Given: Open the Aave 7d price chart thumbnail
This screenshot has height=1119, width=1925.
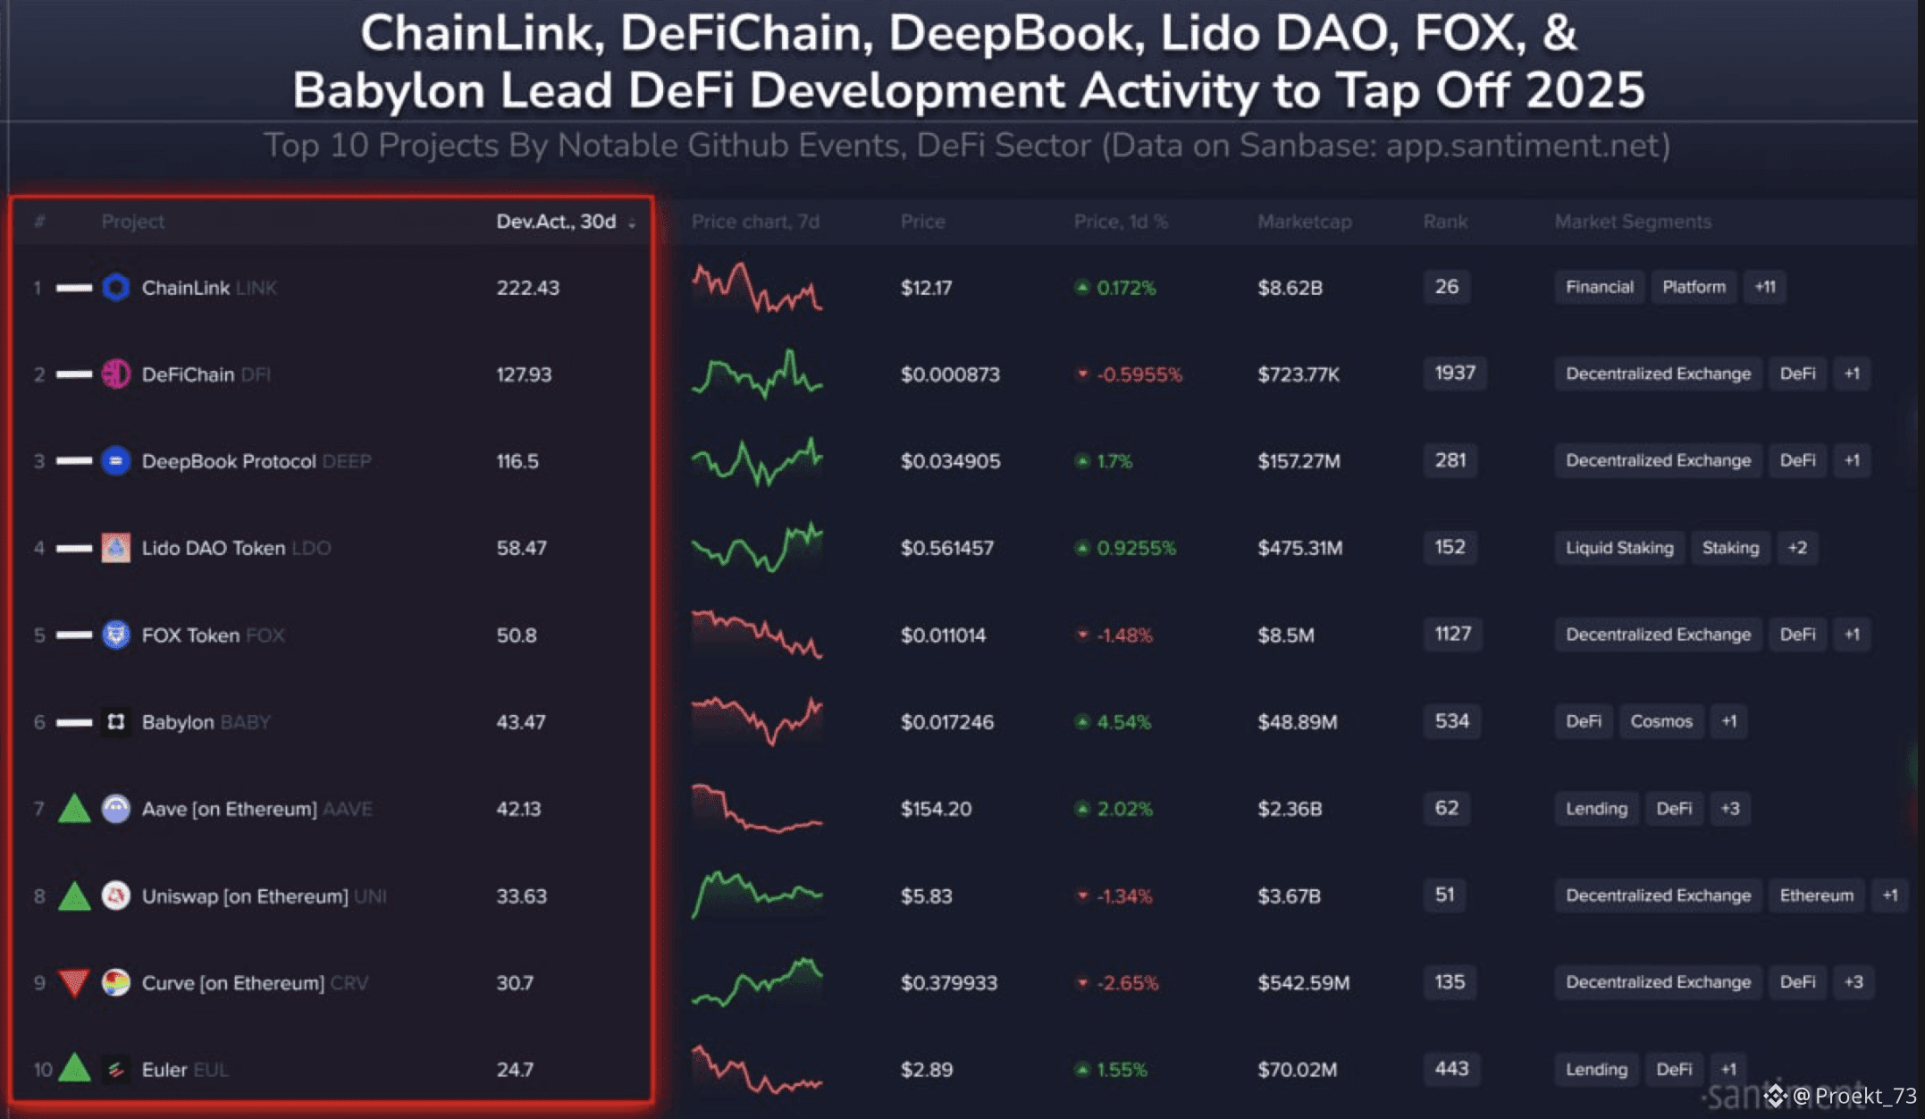Looking at the screenshot, I should coord(757,809).
